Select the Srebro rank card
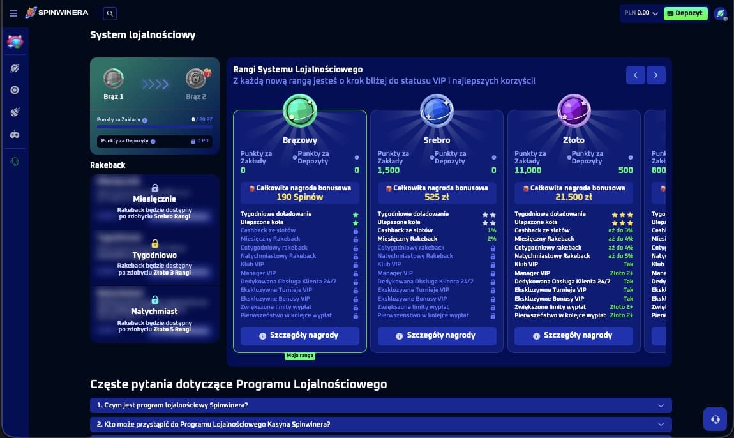This screenshot has height=438, width=734. coord(437,223)
